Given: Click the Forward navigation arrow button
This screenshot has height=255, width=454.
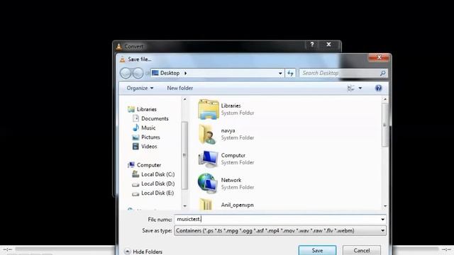Looking at the screenshot, I should pyautogui.click(x=138, y=73).
